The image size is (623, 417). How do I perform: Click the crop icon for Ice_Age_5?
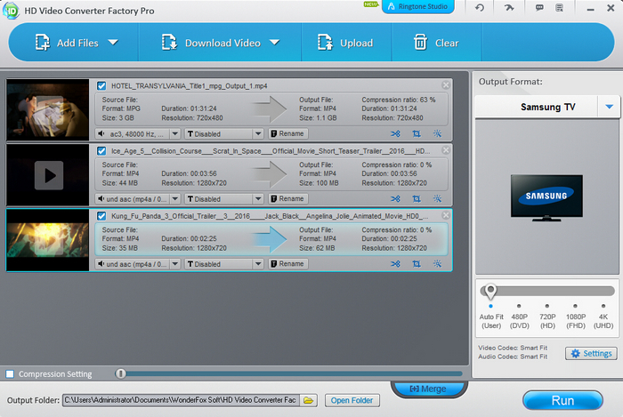417,199
